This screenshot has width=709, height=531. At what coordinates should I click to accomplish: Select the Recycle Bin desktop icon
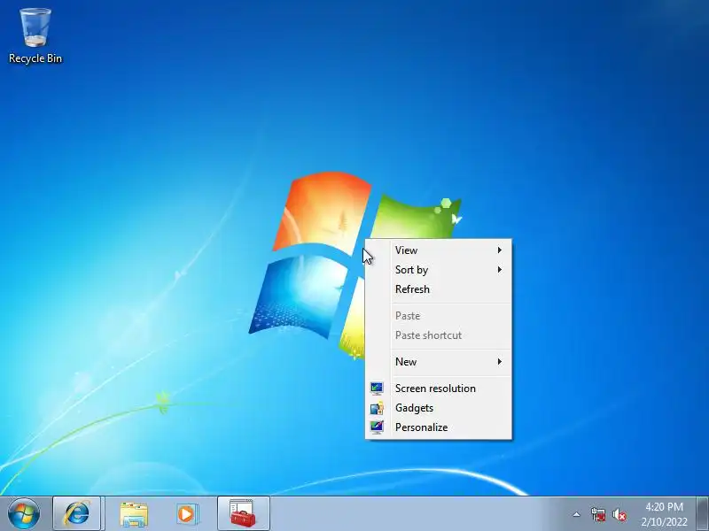[x=35, y=36]
